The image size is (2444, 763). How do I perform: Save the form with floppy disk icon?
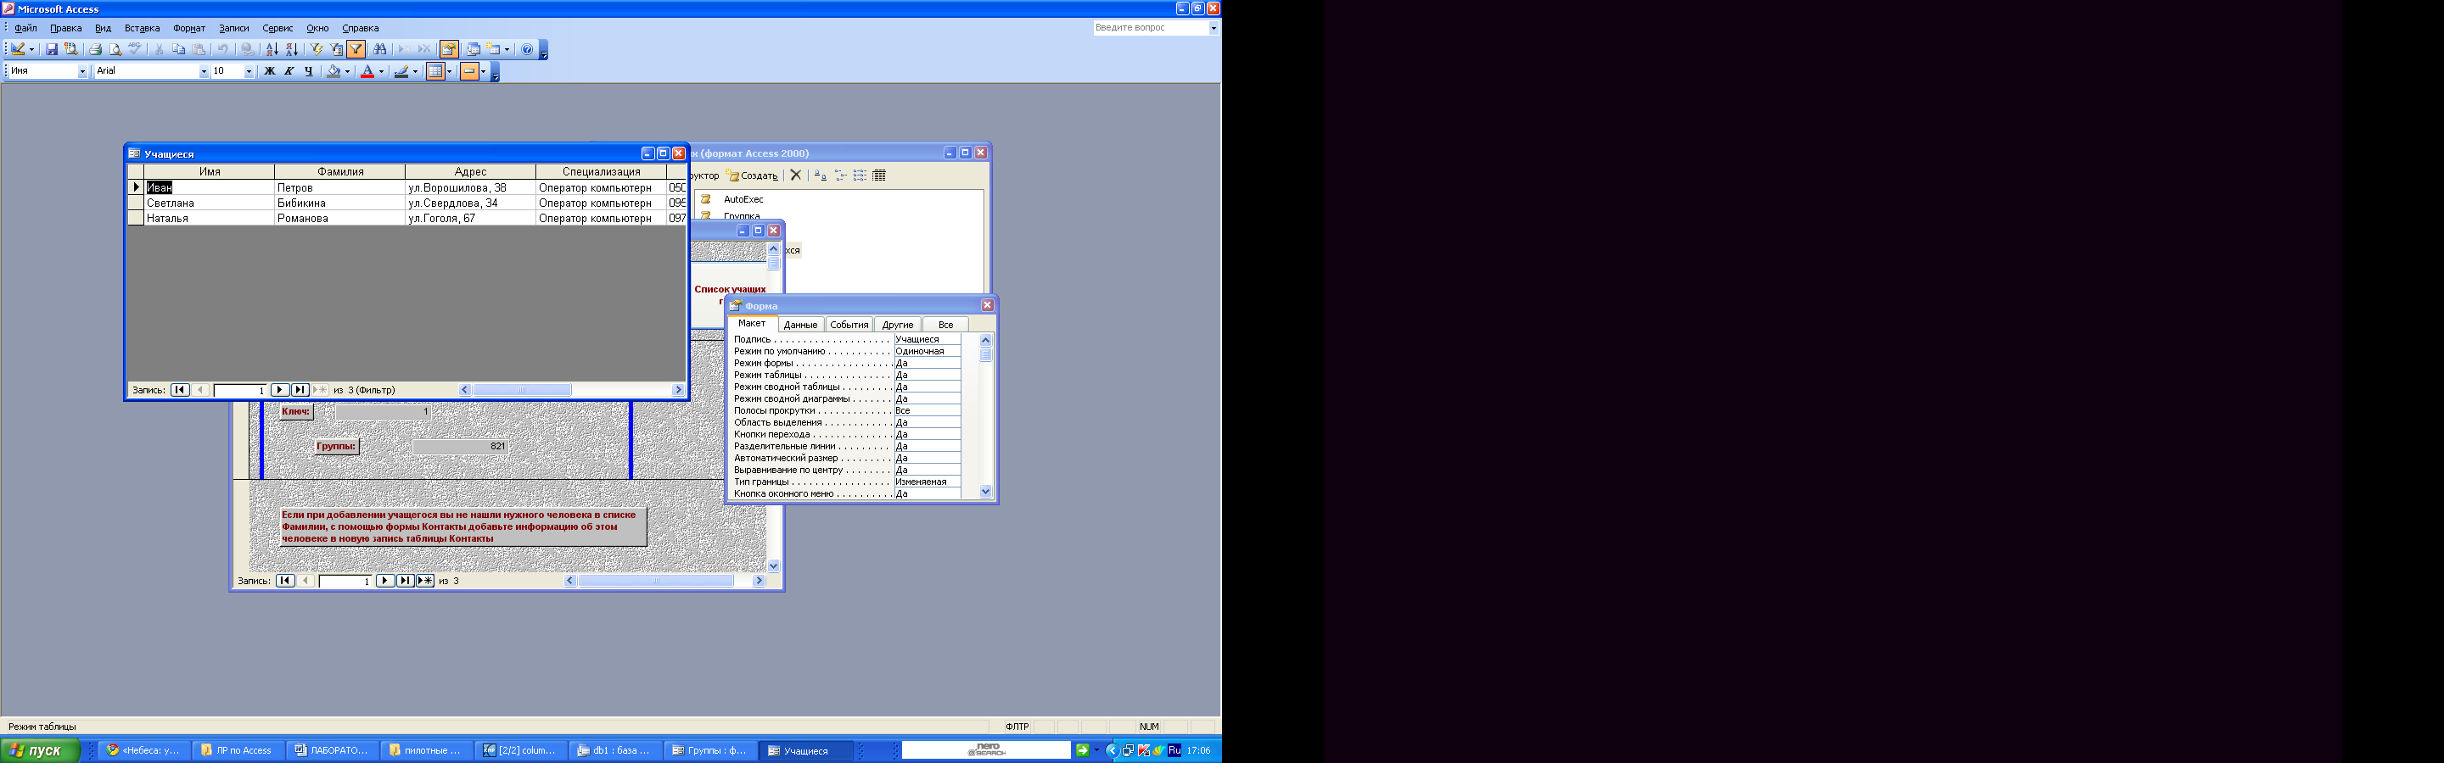coord(51,49)
